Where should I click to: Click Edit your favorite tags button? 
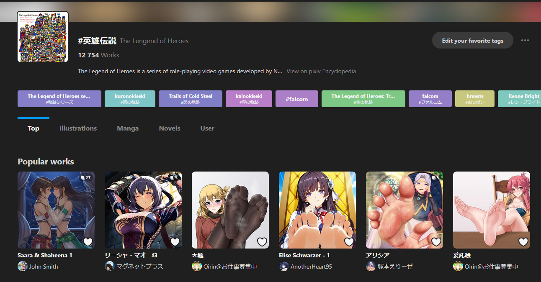pyautogui.click(x=473, y=41)
